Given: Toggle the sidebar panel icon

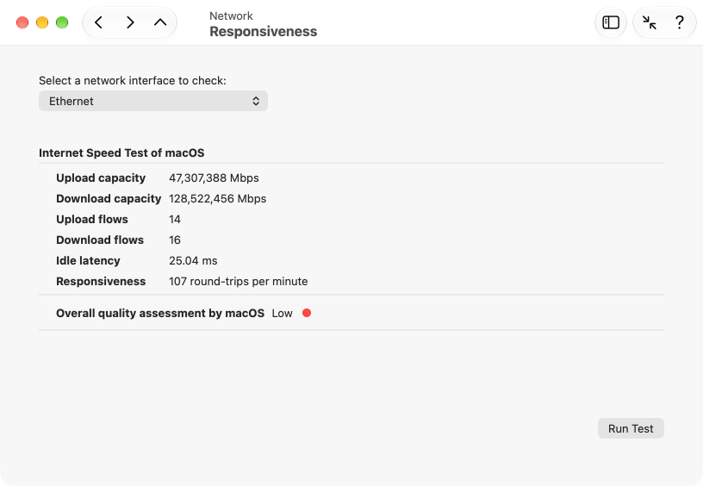Looking at the screenshot, I should 611,22.
